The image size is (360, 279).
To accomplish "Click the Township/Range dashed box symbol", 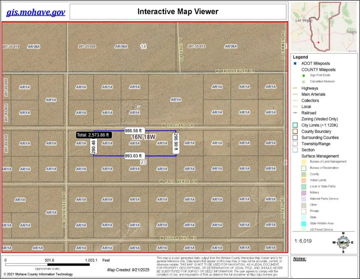I will 295,144.
